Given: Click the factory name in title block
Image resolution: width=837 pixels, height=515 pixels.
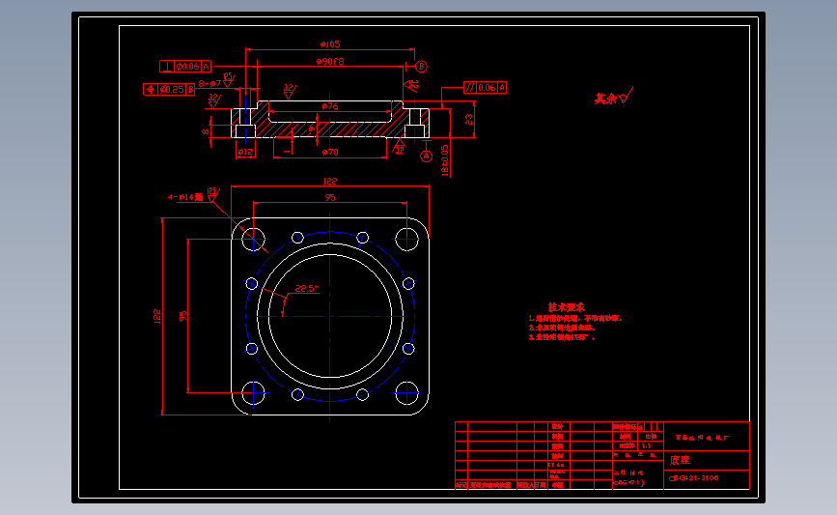Looking at the screenshot, I should [x=702, y=438].
